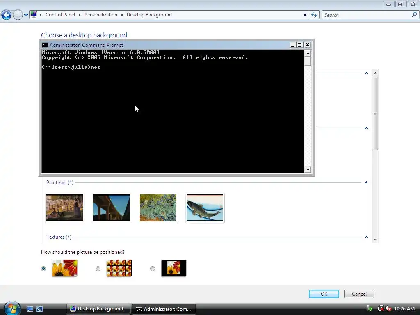This screenshot has height=315, width=420.
Task: Navigate to Personalization breadcrumb
Action: pos(101,15)
